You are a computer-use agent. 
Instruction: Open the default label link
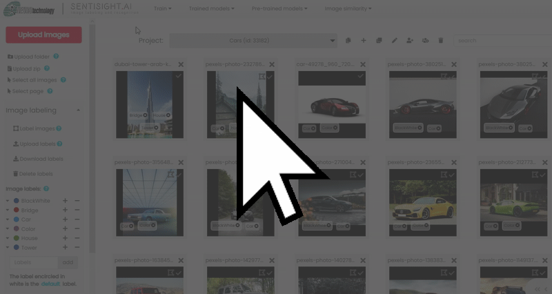click(50, 284)
